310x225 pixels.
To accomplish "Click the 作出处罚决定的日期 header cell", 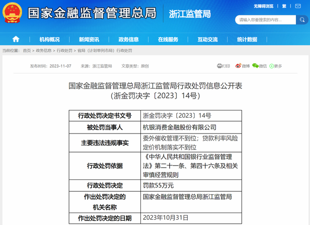I will (x=105, y=218).
